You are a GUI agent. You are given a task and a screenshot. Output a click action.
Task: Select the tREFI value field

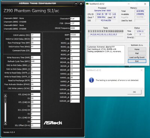click(75, 35)
